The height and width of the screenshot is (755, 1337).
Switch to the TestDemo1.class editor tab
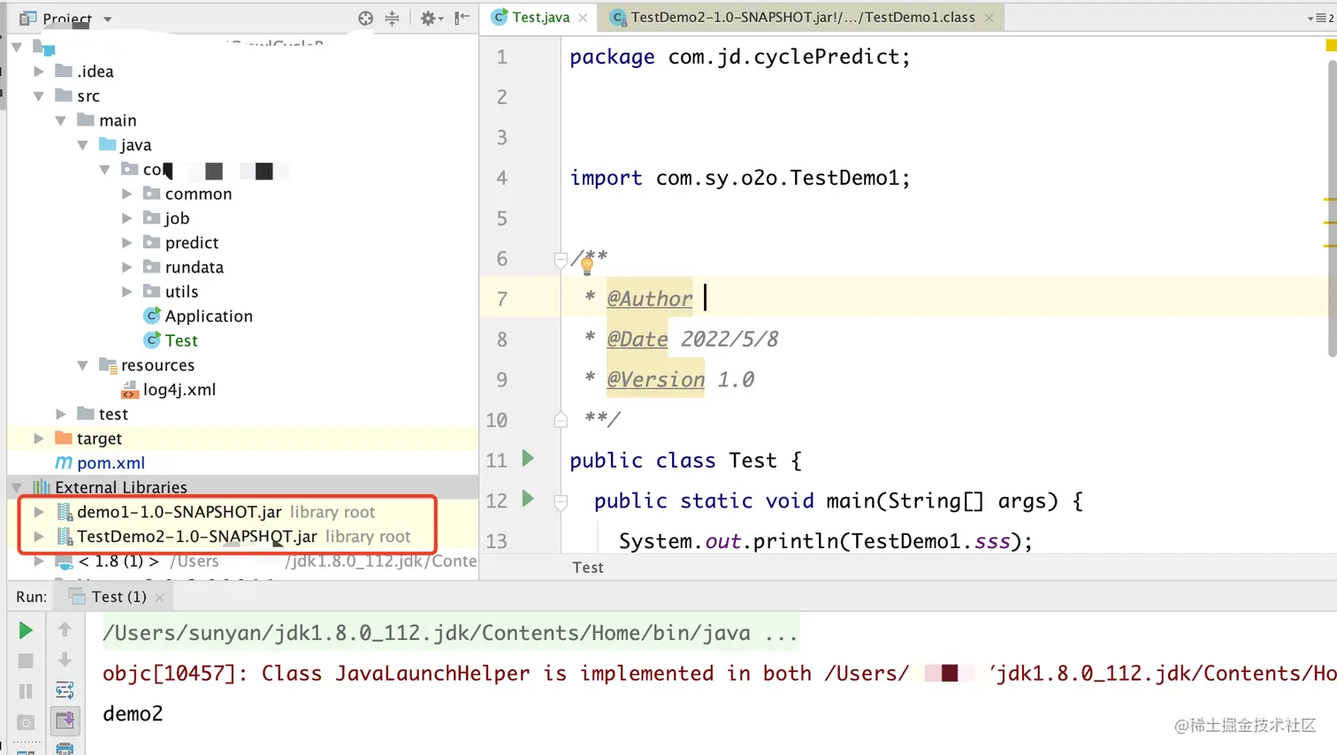(802, 18)
